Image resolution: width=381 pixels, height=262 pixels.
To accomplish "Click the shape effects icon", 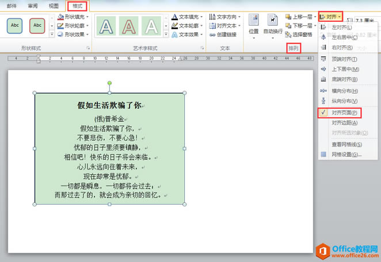I will tap(60, 34).
